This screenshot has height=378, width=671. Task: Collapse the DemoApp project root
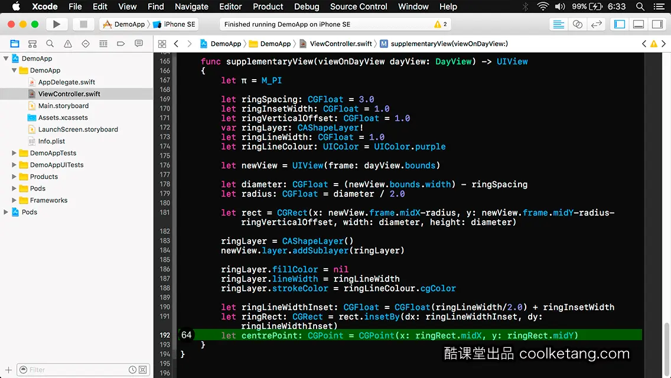6,58
